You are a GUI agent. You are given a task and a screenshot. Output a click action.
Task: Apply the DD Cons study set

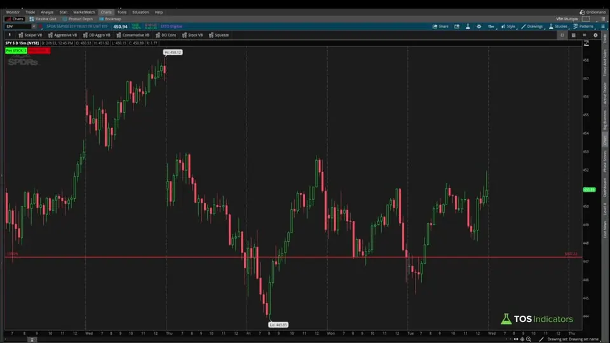point(166,35)
